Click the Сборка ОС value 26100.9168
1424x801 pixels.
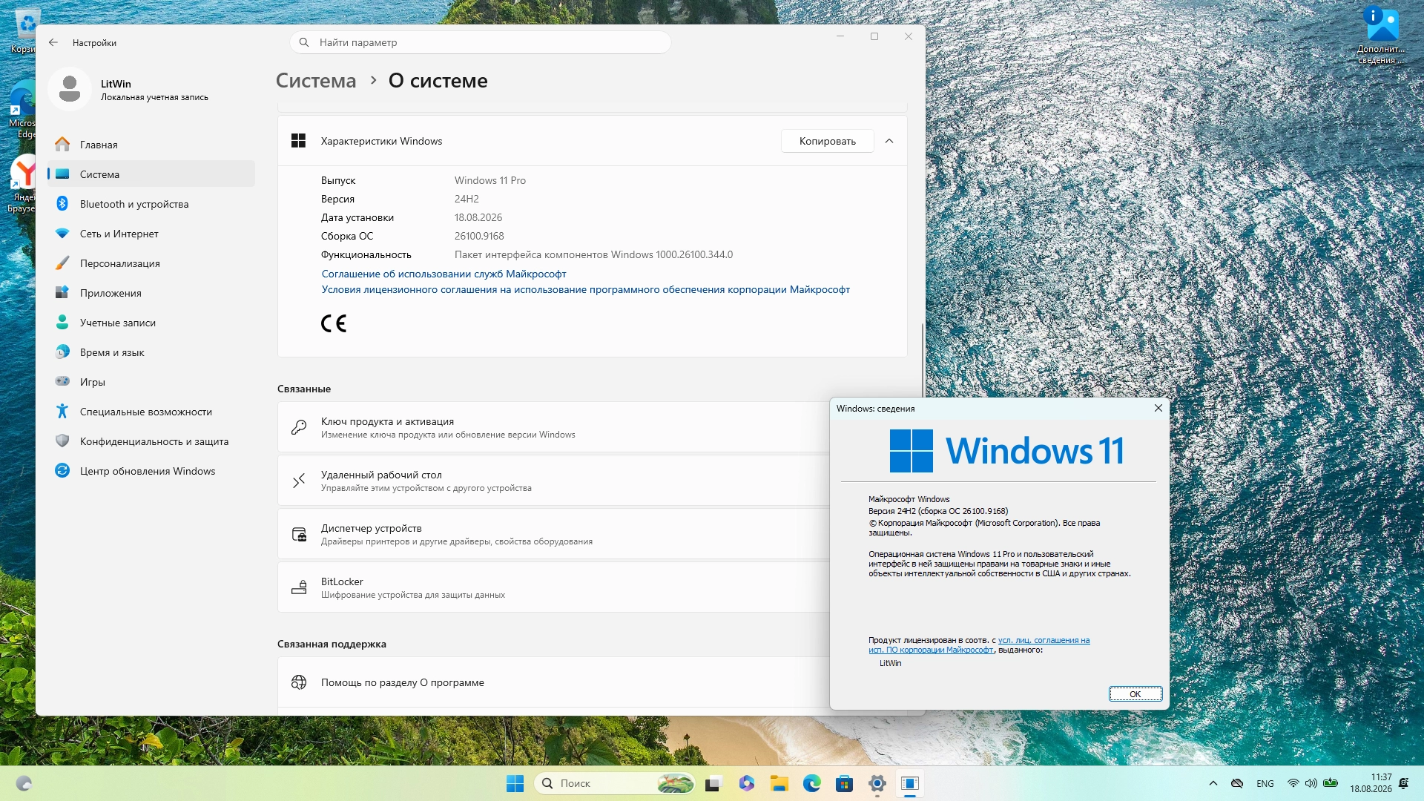pos(479,236)
